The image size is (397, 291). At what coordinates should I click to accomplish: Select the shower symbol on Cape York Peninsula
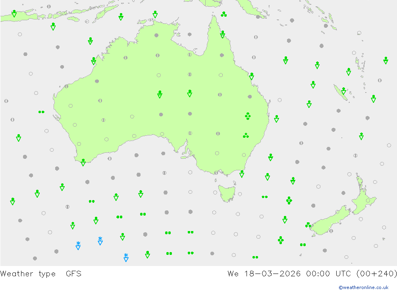[223, 35]
